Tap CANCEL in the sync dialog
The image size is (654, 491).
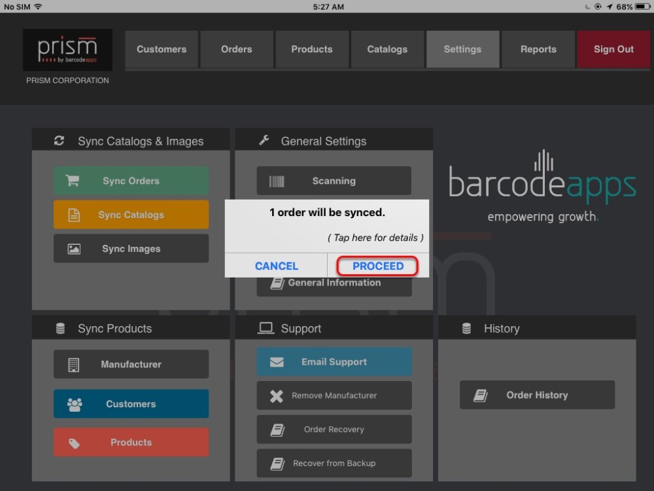coord(276,266)
